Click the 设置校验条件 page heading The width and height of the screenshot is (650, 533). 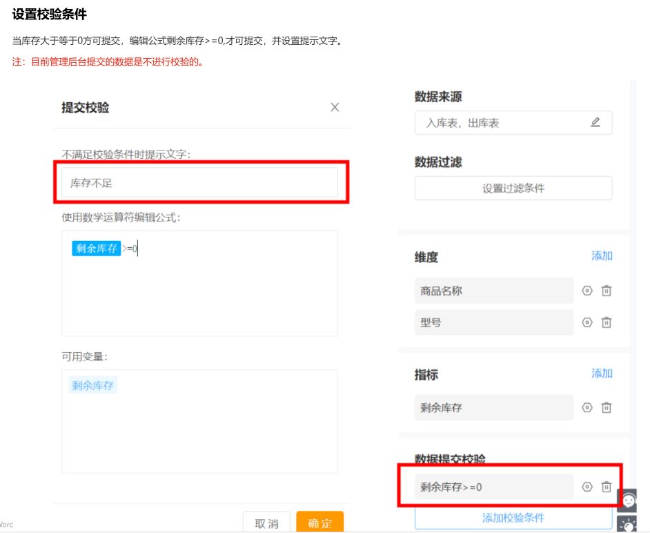[49, 14]
